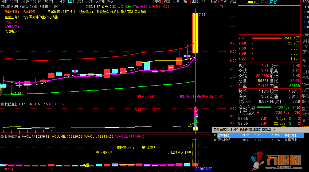Select the 周线 weekly chart tab
The height and width of the screenshot is (172, 309).
(80, 2)
